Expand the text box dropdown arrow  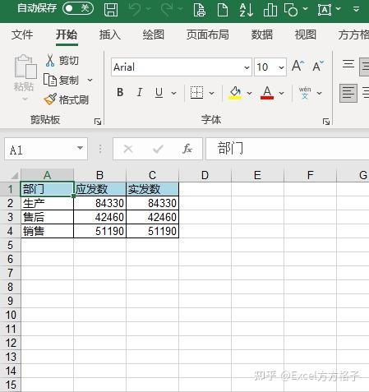click(339, 9)
